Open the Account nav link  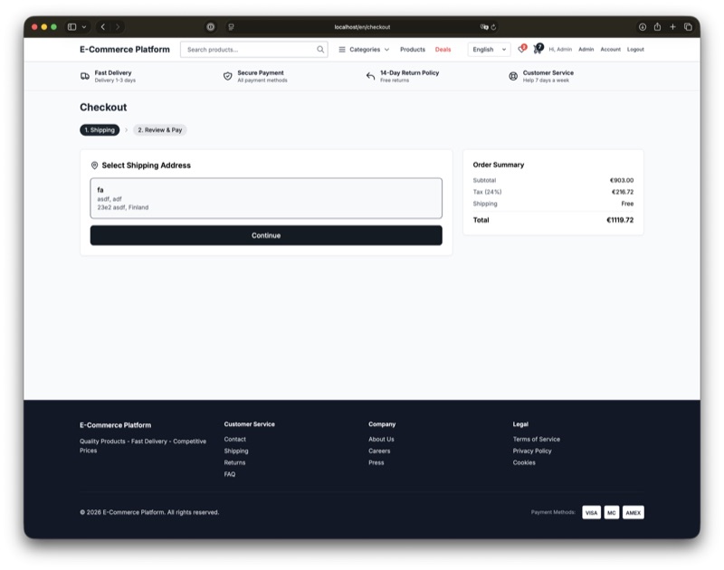[610, 50]
